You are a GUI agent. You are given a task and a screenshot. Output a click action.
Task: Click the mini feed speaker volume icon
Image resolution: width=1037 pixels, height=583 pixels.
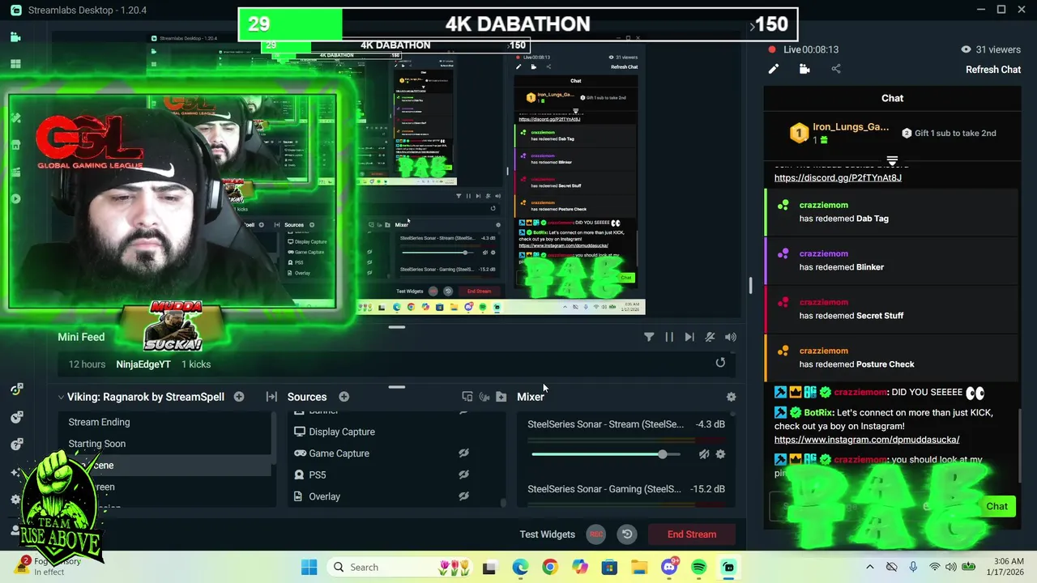click(x=731, y=337)
